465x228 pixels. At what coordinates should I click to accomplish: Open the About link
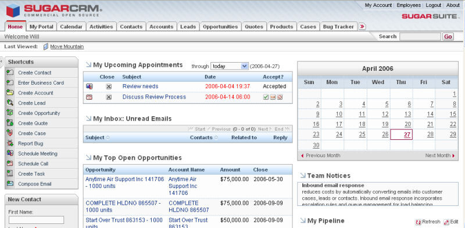(453, 5)
